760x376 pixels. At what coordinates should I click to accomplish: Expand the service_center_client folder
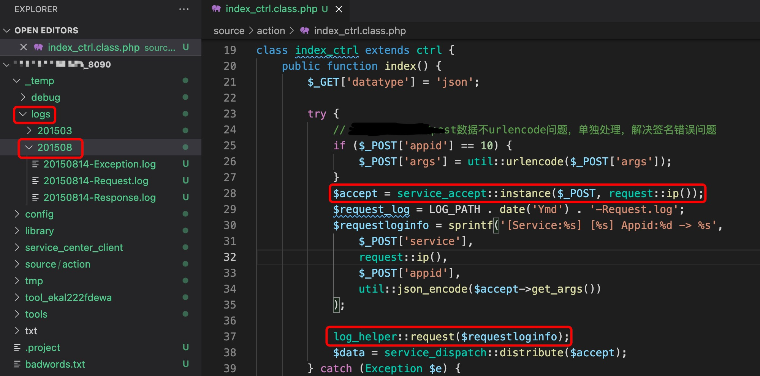coord(74,248)
